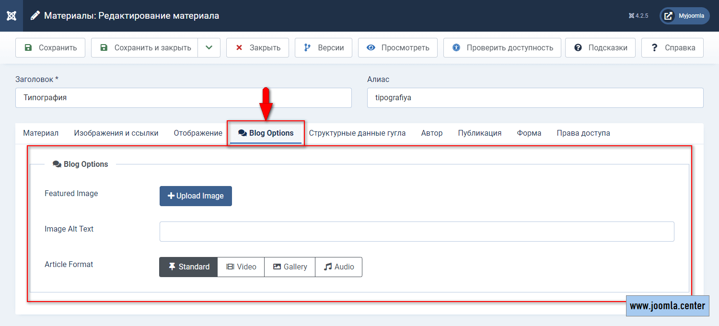Close the article with Закрыть button
The width and height of the screenshot is (719, 326).
coord(257,48)
